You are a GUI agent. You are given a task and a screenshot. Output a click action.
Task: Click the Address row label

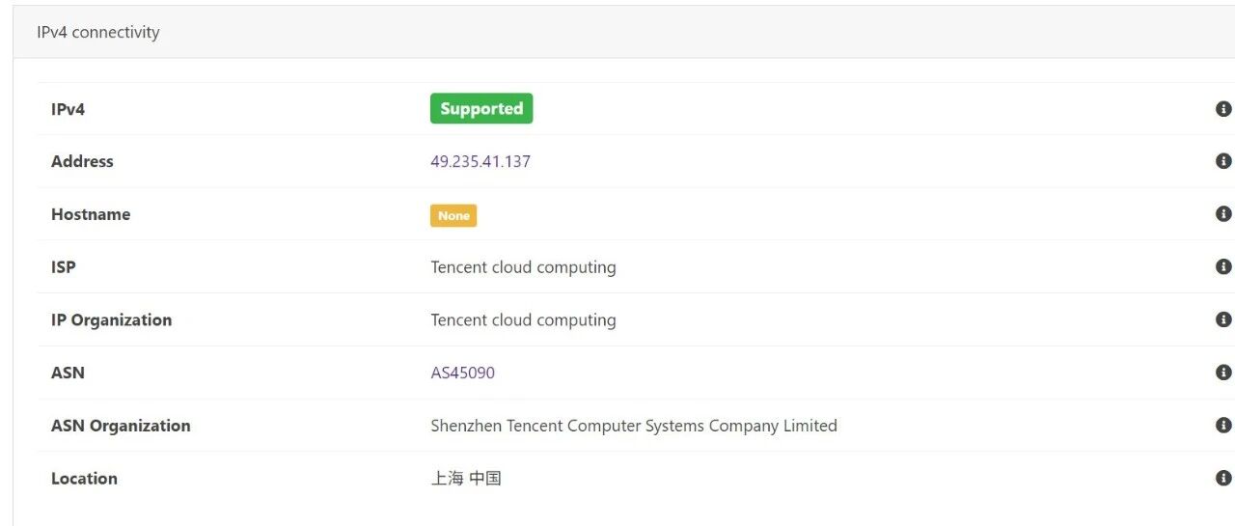click(82, 161)
